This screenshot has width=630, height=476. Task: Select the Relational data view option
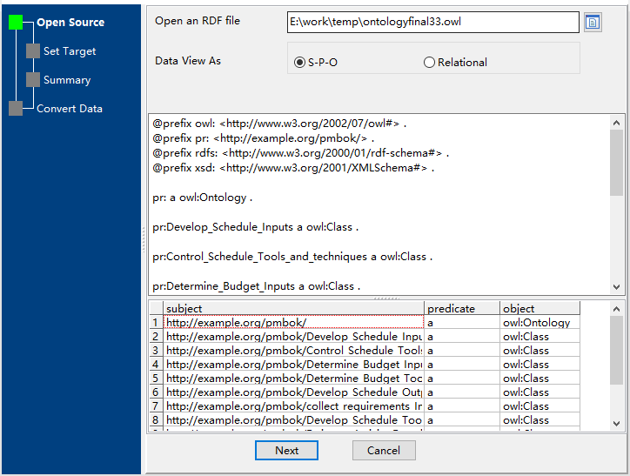click(x=429, y=63)
